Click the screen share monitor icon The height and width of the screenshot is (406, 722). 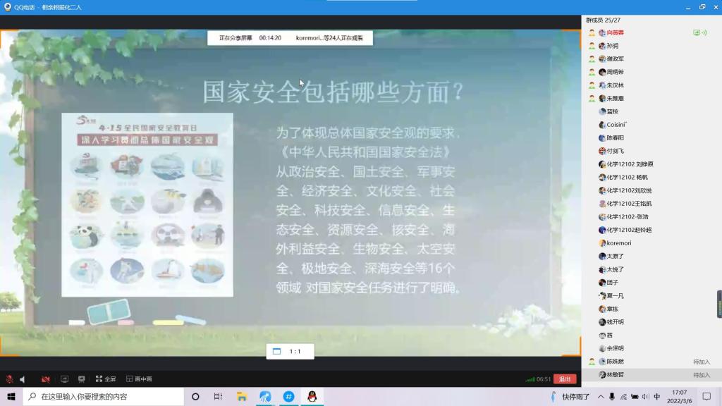[64, 379]
